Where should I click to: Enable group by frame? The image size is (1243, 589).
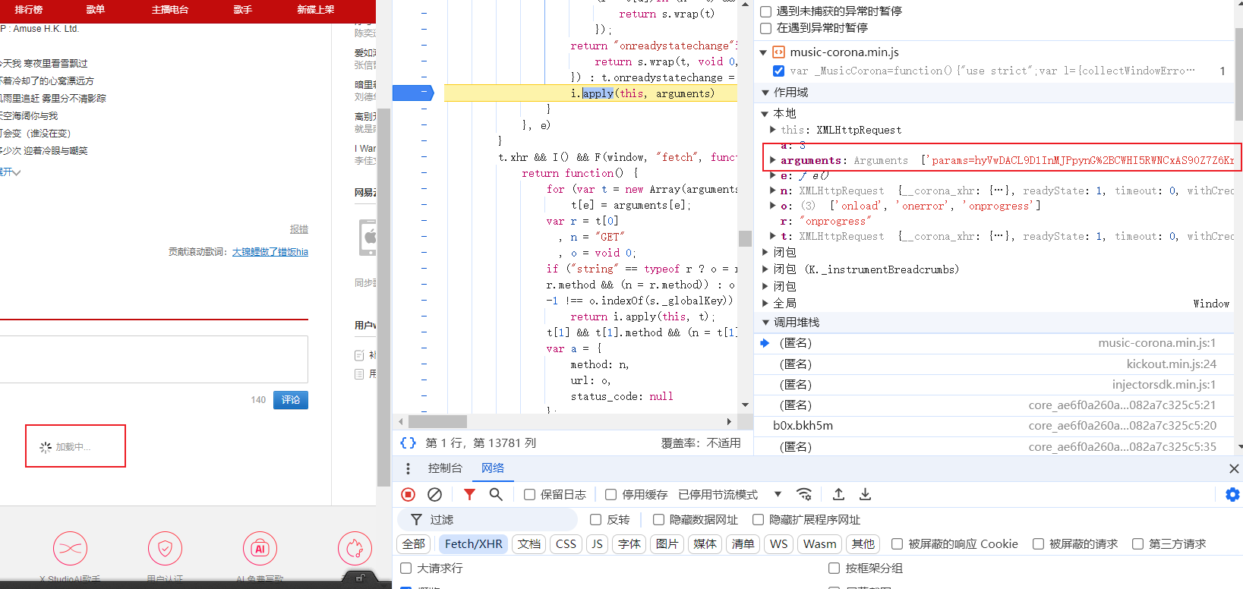(834, 568)
